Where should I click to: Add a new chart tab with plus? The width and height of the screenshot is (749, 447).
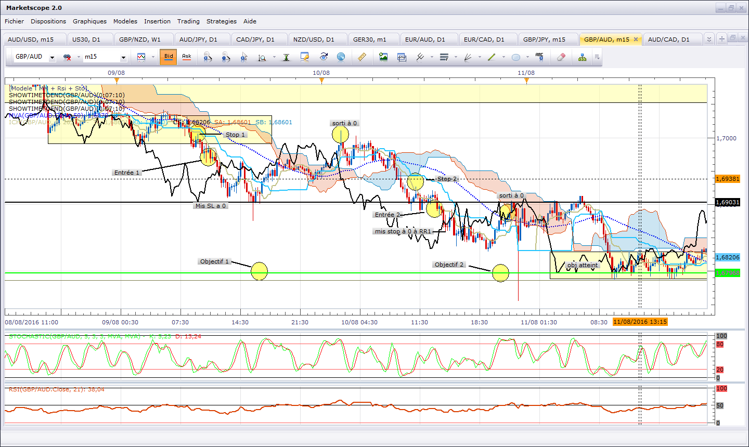(x=721, y=39)
